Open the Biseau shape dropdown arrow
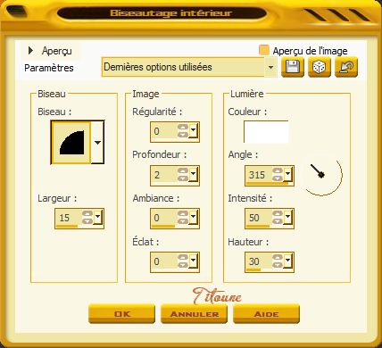 click(97, 143)
